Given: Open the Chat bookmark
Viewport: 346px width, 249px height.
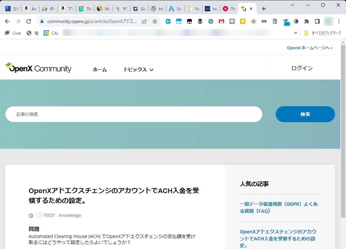Looking at the screenshot, I should pos(13,33).
